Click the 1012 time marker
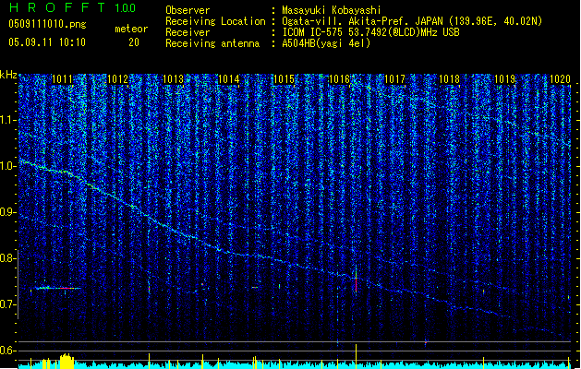Viewport: 581px width, 369px height. click(117, 79)
